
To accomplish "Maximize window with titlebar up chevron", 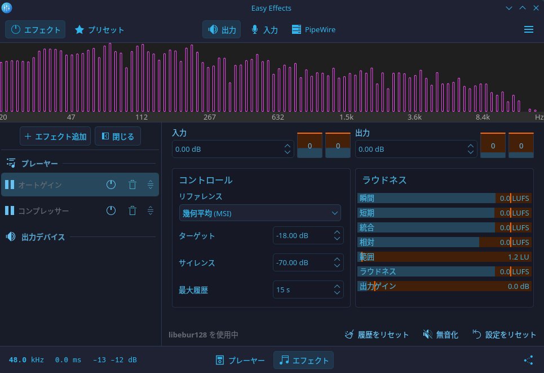I will pyautogui.click(x=523, y=8).
